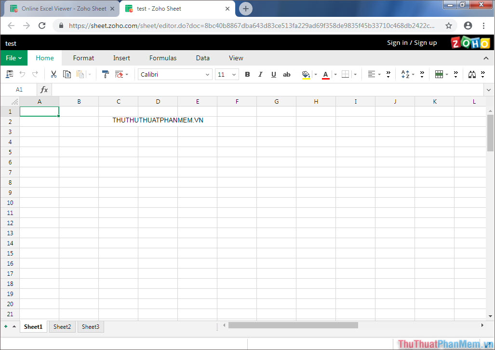Toggle strikethrough formatting
This screenshot has width=495, height=350.
point(287,75)
